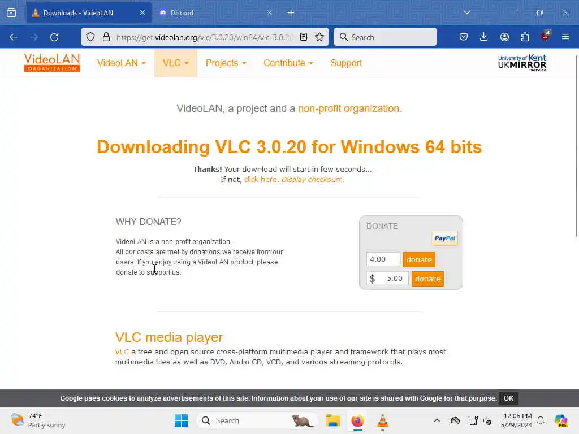Screen dimensions: 579x434
Task: Open Firefox taskbar icon
Action: [357, 420]
